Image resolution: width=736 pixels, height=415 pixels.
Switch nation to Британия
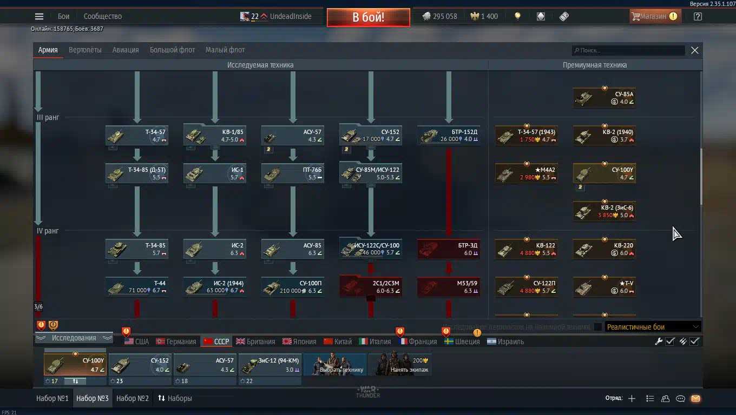[255, 342]
